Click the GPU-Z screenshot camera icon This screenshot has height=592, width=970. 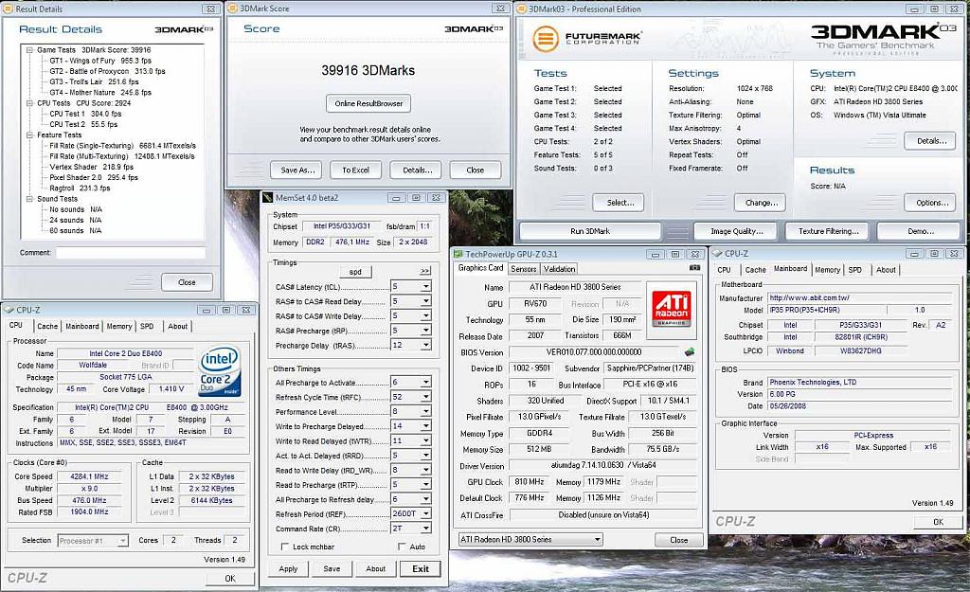pos(694,268)
